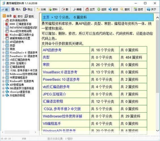The image size is (160, 141).
Task: Open API函数参考 link in the table
Action: tap(52, 50)
